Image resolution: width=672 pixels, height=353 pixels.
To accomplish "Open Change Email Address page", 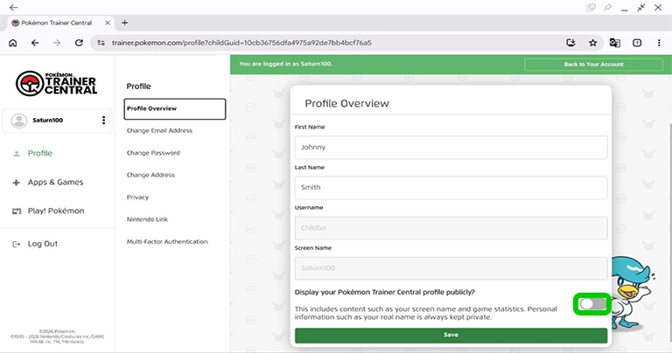I will [x=159, y=130].
